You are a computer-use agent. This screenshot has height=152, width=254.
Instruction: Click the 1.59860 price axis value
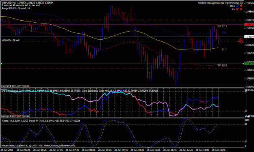[250, 12]
